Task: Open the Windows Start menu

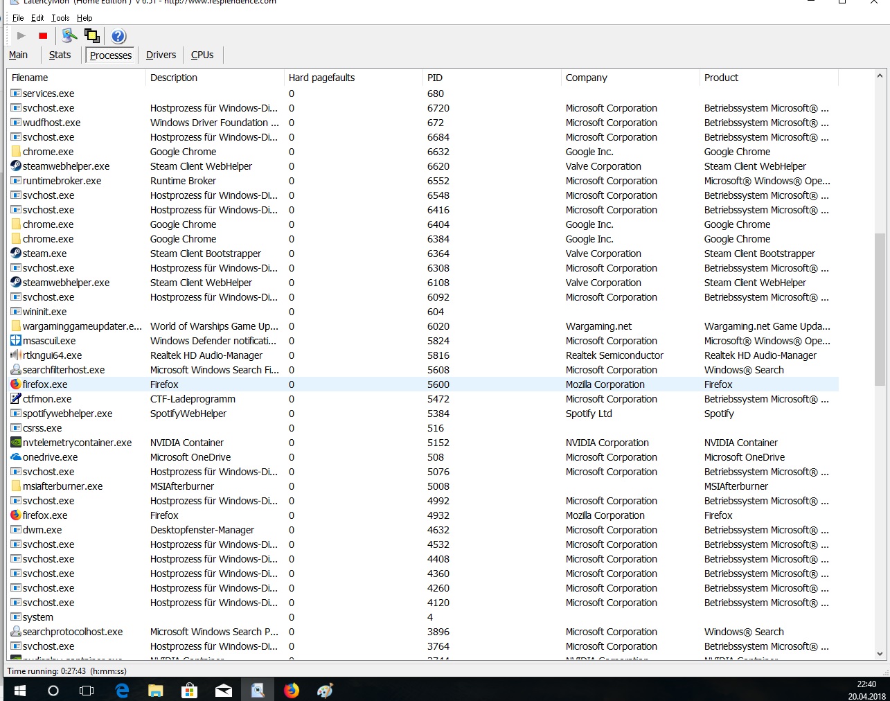Action: 19,690
